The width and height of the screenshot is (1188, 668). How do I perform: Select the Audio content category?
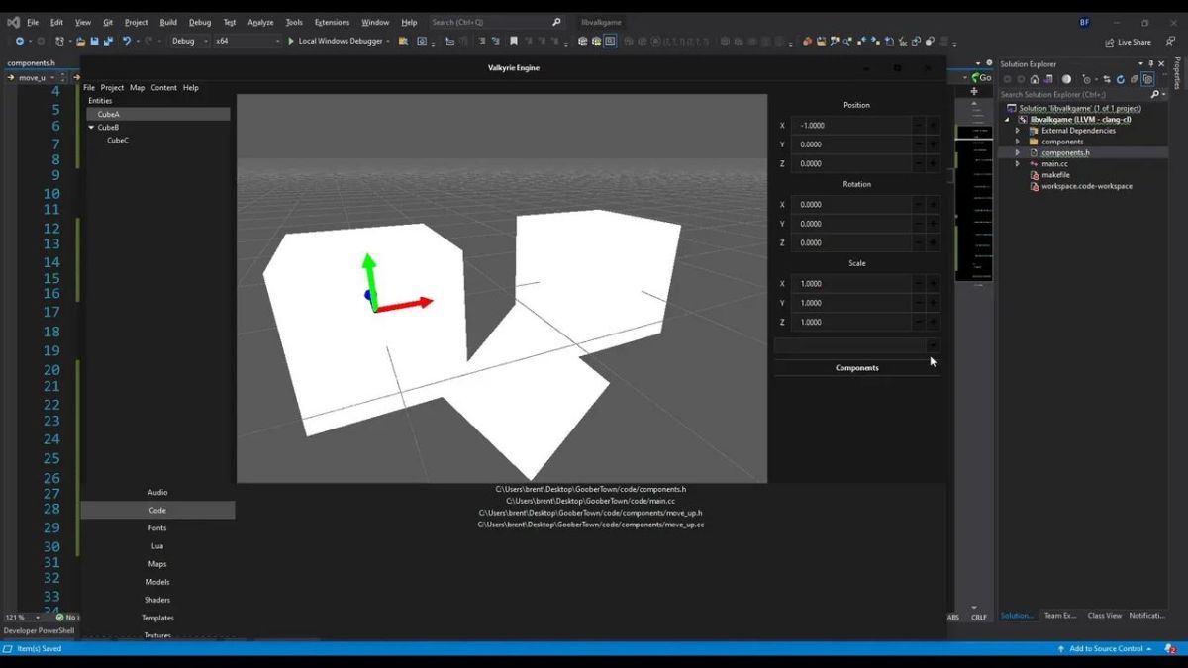tap(157, 492)
